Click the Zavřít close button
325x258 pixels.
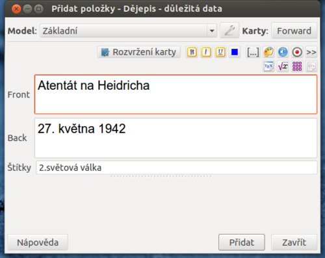pyautogui.click(x=294, y=242)
